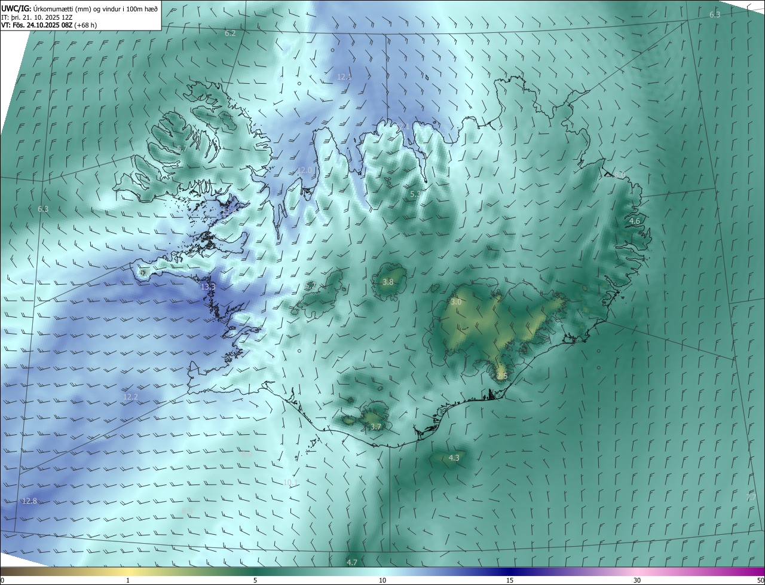
Task: Click the title 'Úrkomumætti (mm) og vindur í 100m hæð'
Action: [x=95, y=8]
